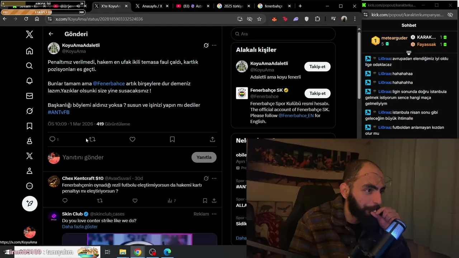Switch to the (83) Astr YouTube tab

193,6
